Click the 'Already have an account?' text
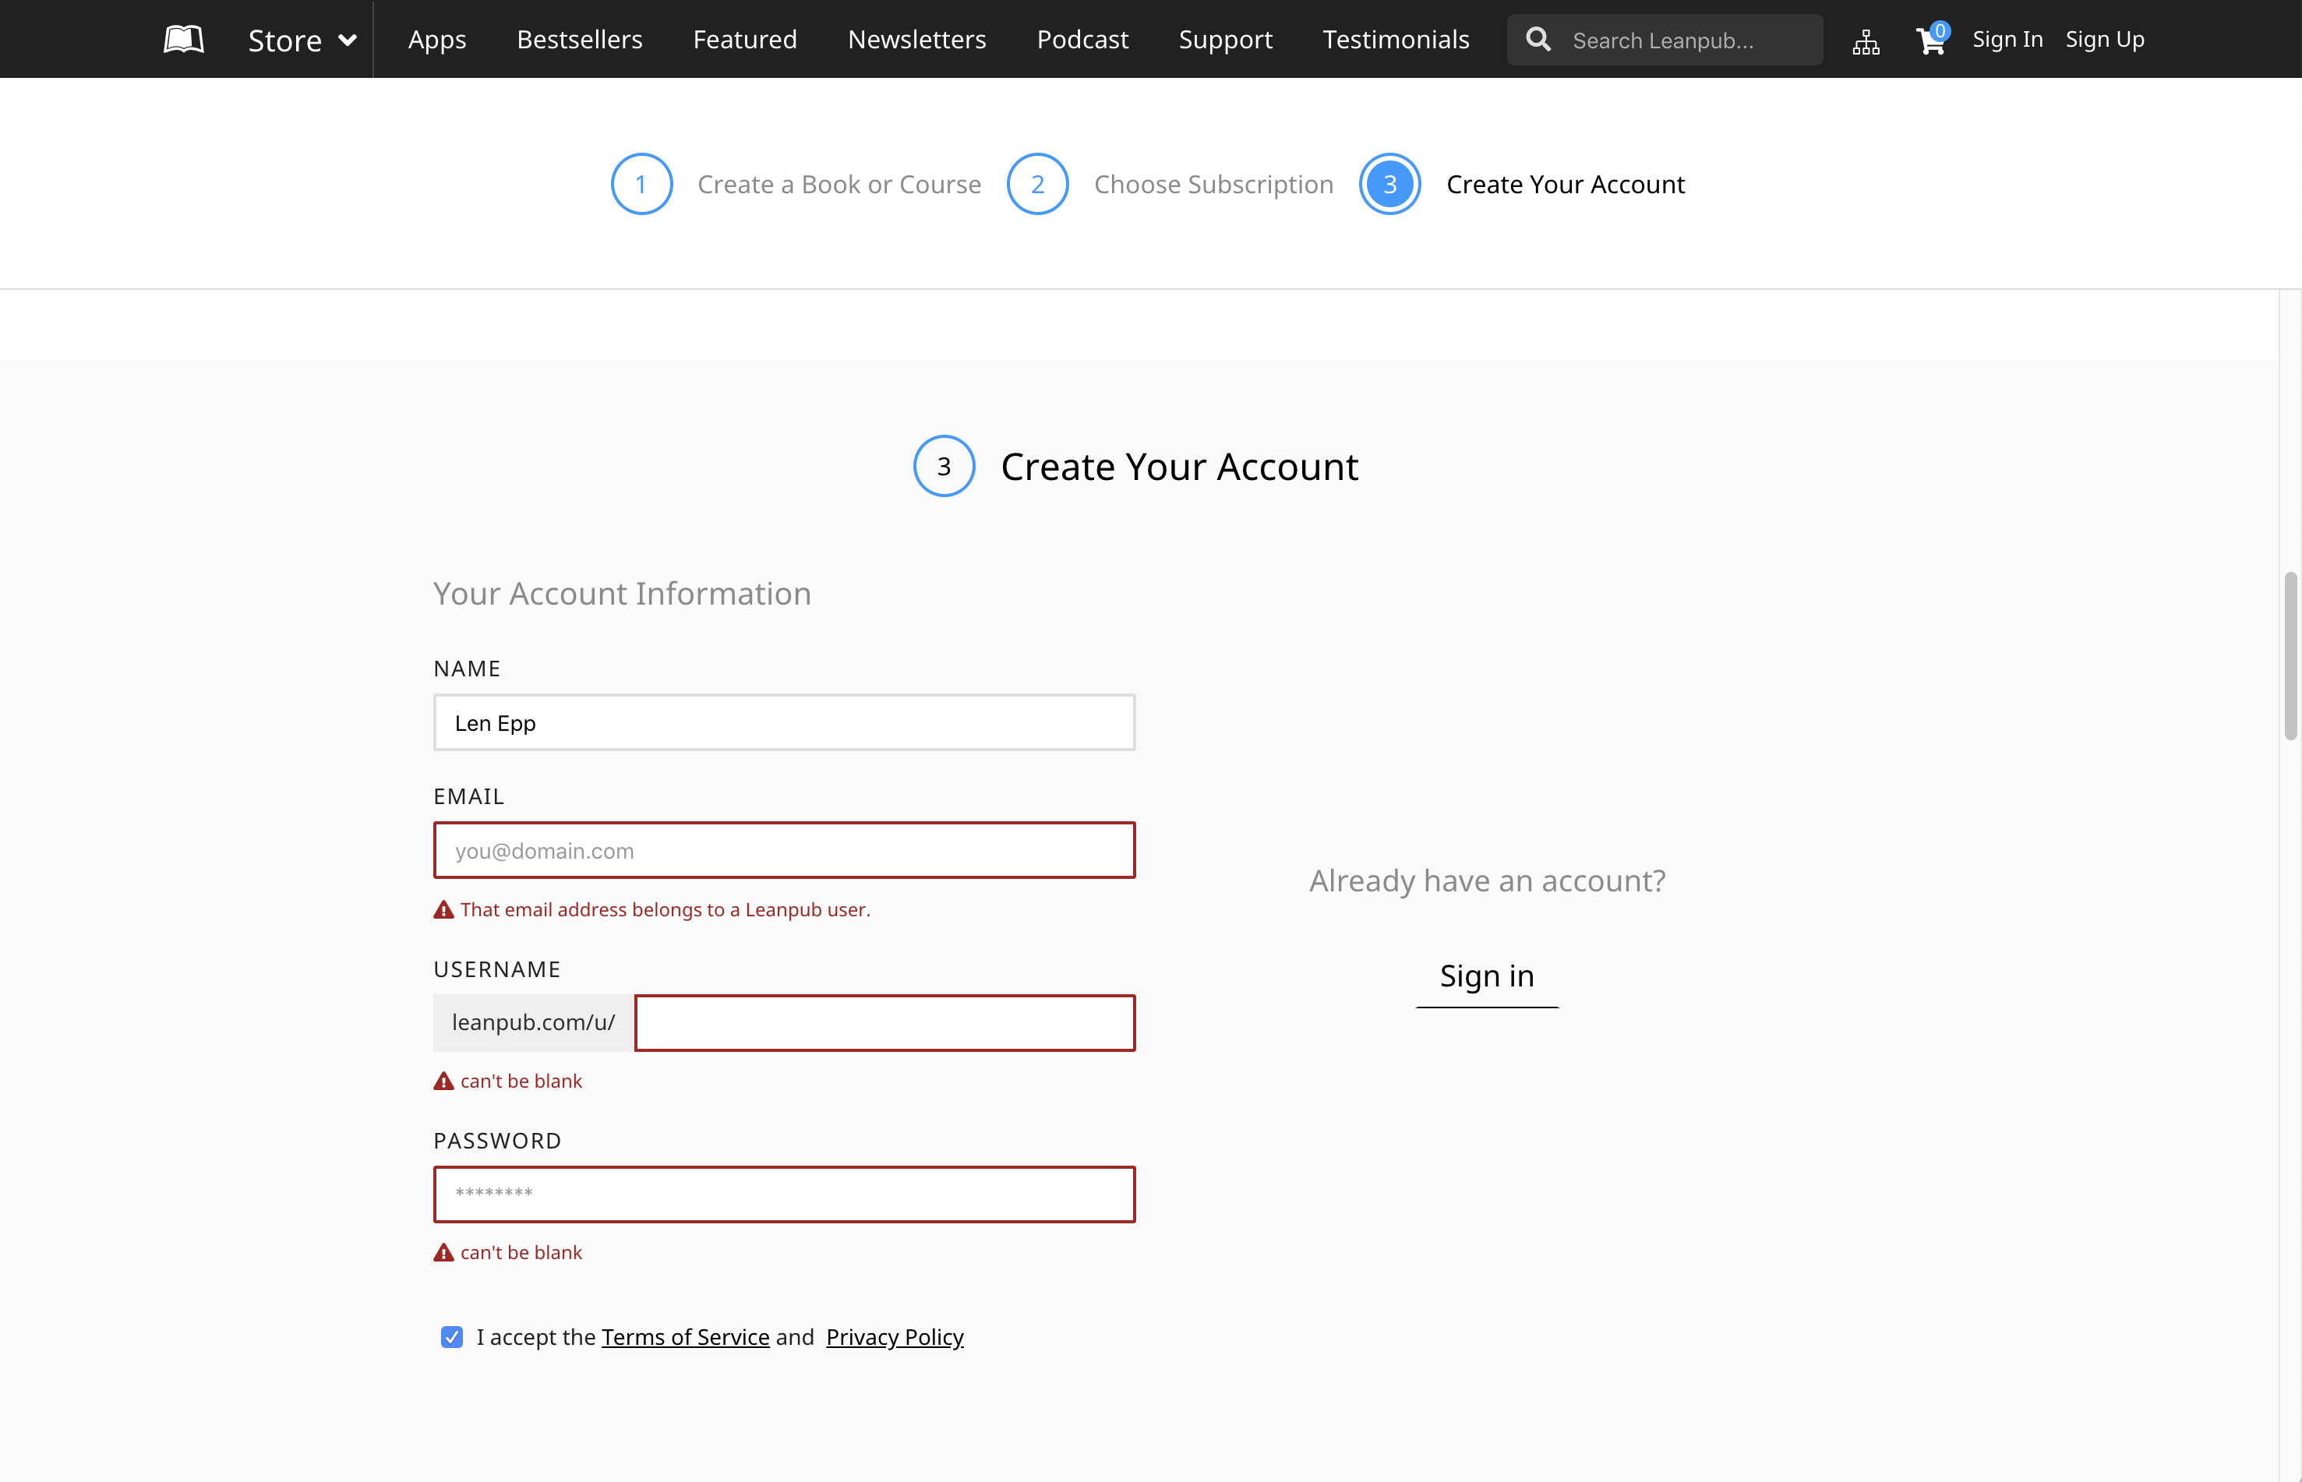 click(x=1487, y=880)
